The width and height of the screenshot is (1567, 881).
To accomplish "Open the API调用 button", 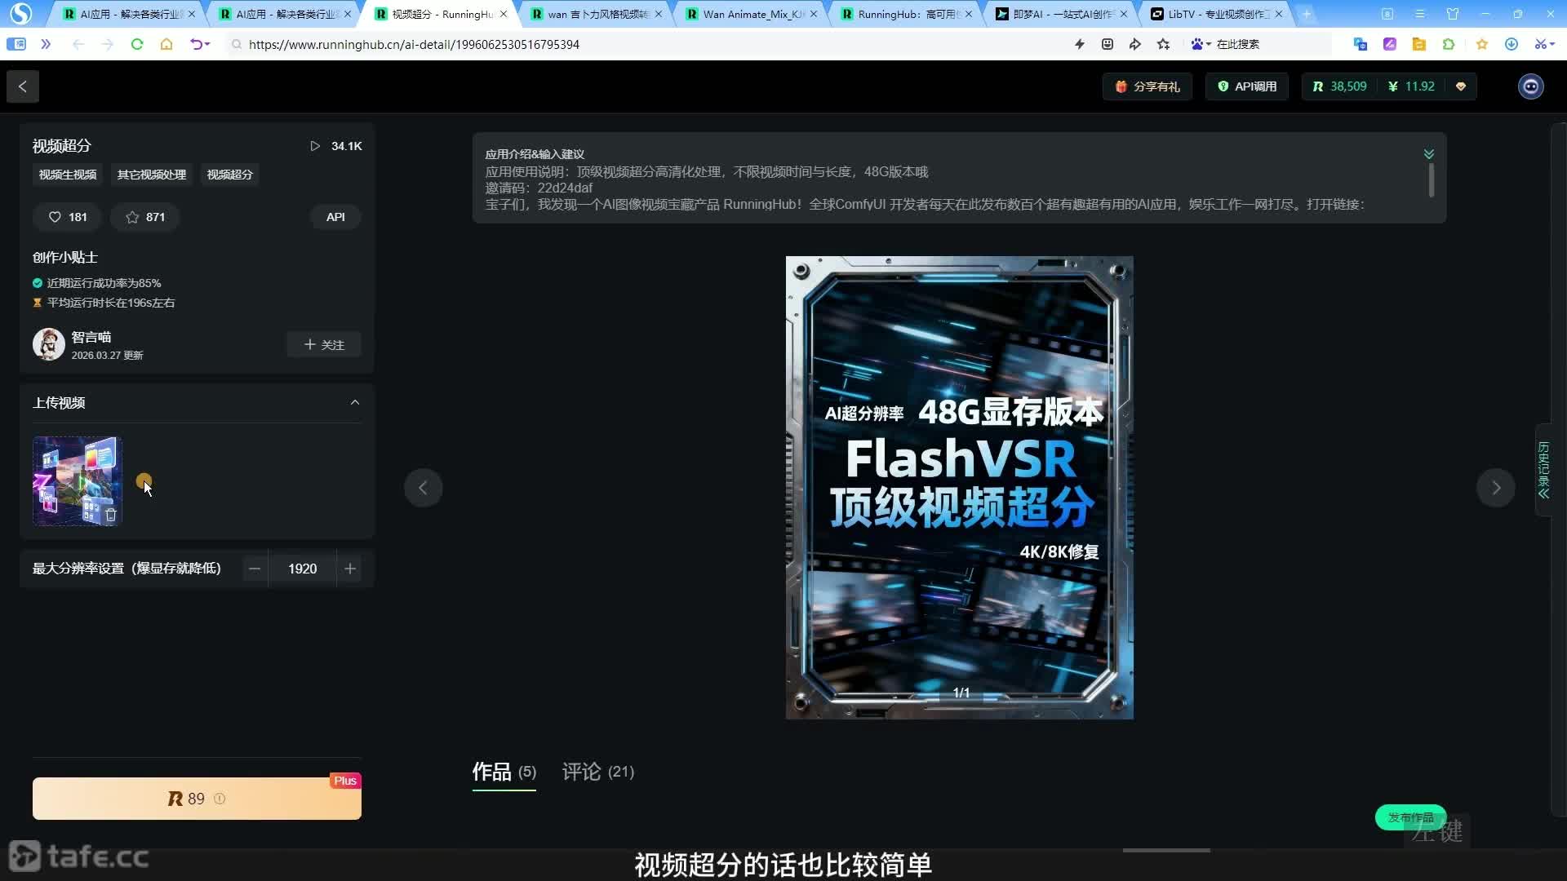I will click(1247, 86).
